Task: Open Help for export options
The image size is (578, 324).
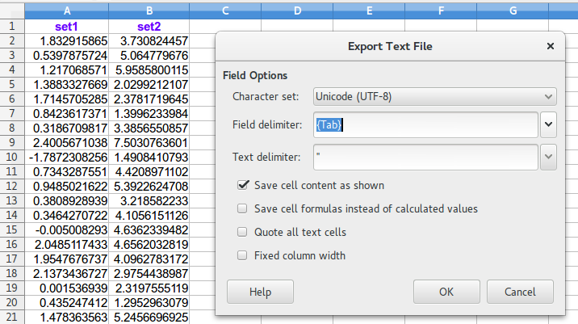Action: 260,291
